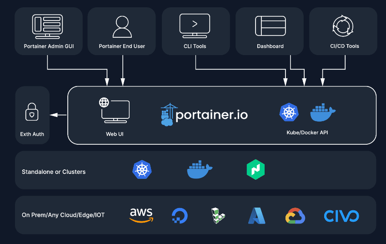This screenshot has height=244, width=386.
Task: Click the Exth Auth padlock icon
Action: pyautogui.click(x=32, y=112)
